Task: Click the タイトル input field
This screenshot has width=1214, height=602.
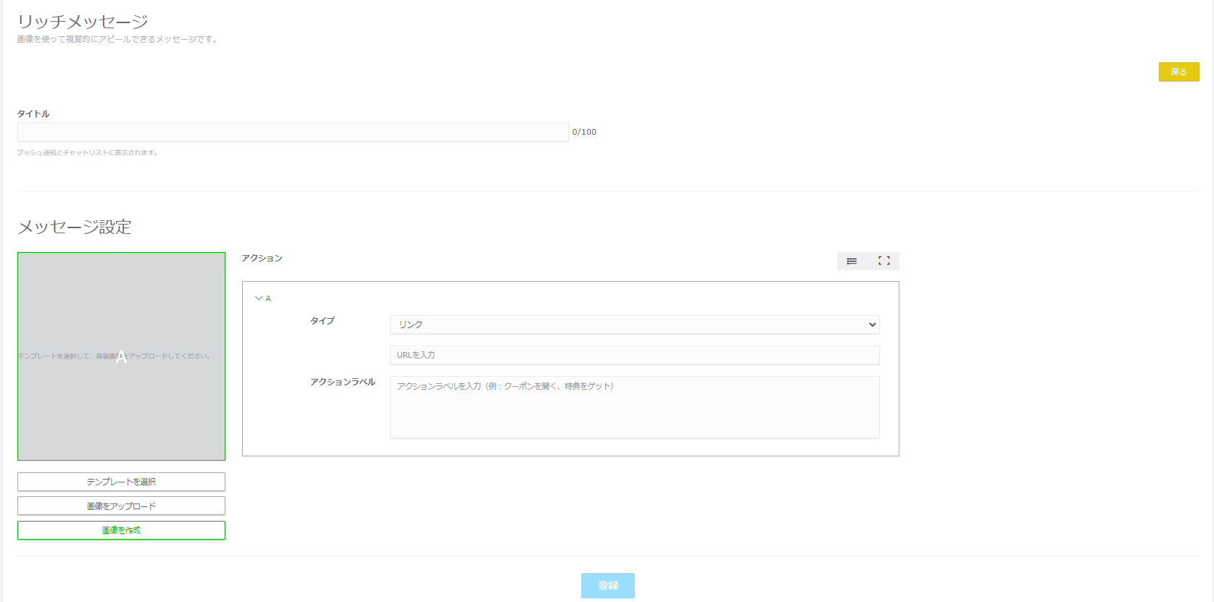Action: [x=293, y=132]
